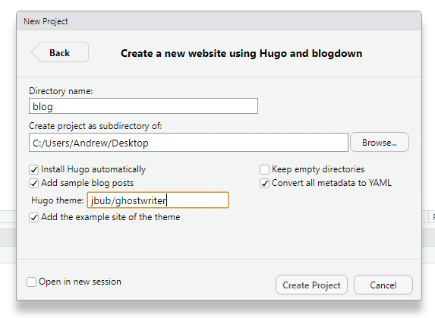This screenshot has height=318, width=435.
Task: Go back using the Back button
Action: coord(60,52)
